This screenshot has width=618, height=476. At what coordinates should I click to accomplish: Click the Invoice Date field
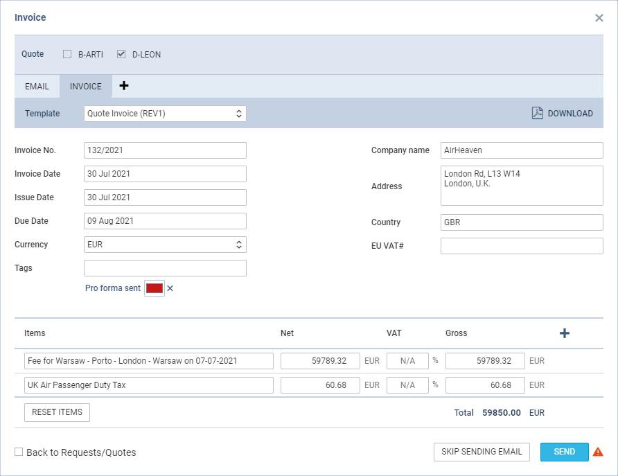click(165, 174)
